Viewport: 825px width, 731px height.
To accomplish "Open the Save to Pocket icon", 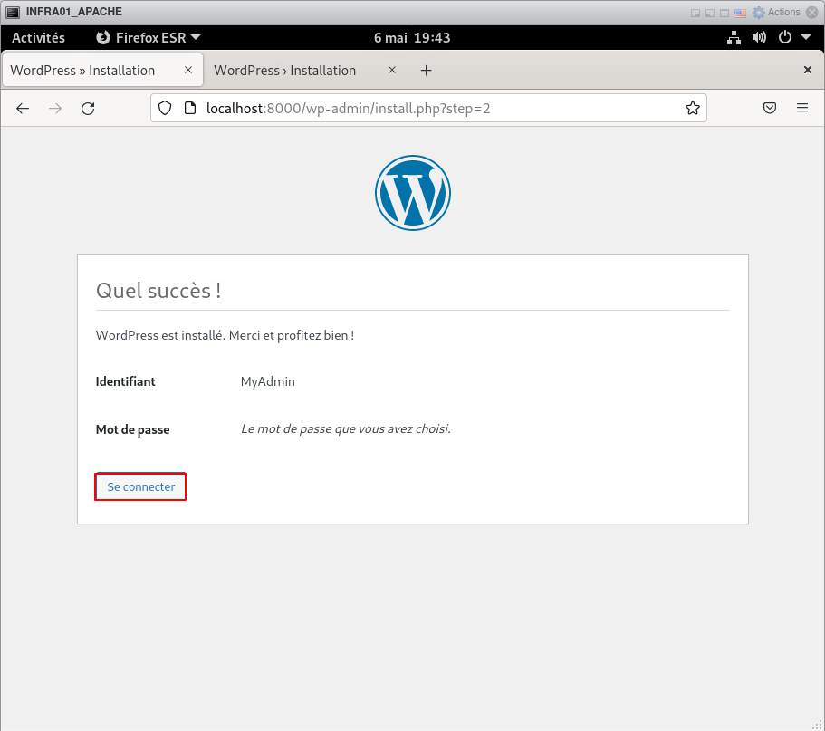I will [x=769, y=109].
